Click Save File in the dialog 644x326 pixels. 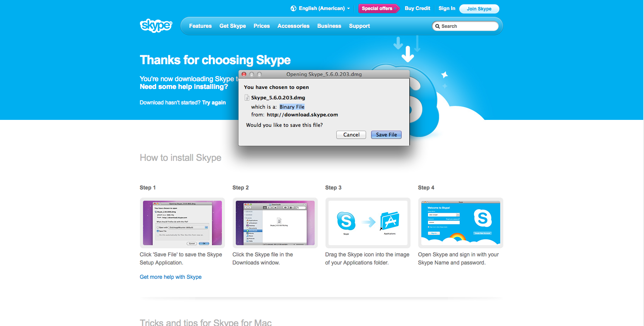(386, 135)
